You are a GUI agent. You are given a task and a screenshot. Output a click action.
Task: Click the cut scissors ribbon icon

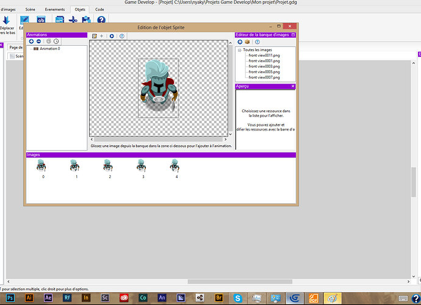click(73, 20)
